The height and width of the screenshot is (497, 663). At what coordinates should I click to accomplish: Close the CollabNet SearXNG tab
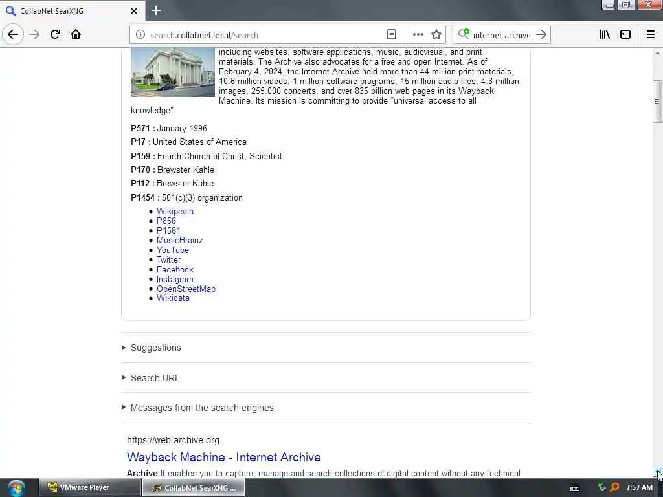(x=133, y=11)
